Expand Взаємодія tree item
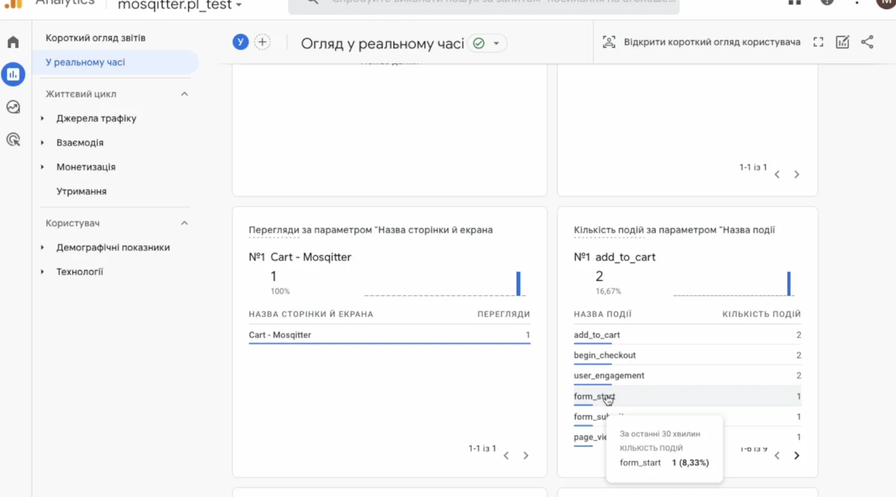The width and height of the screenshot is (896, 497). click(x=42, y=143)
